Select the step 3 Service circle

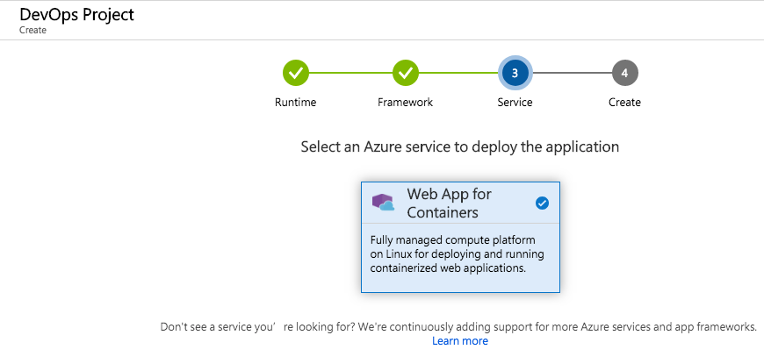click(515, 73)
